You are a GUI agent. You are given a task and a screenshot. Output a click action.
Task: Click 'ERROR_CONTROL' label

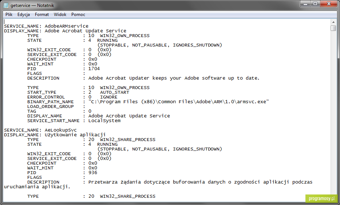point(46,97)
